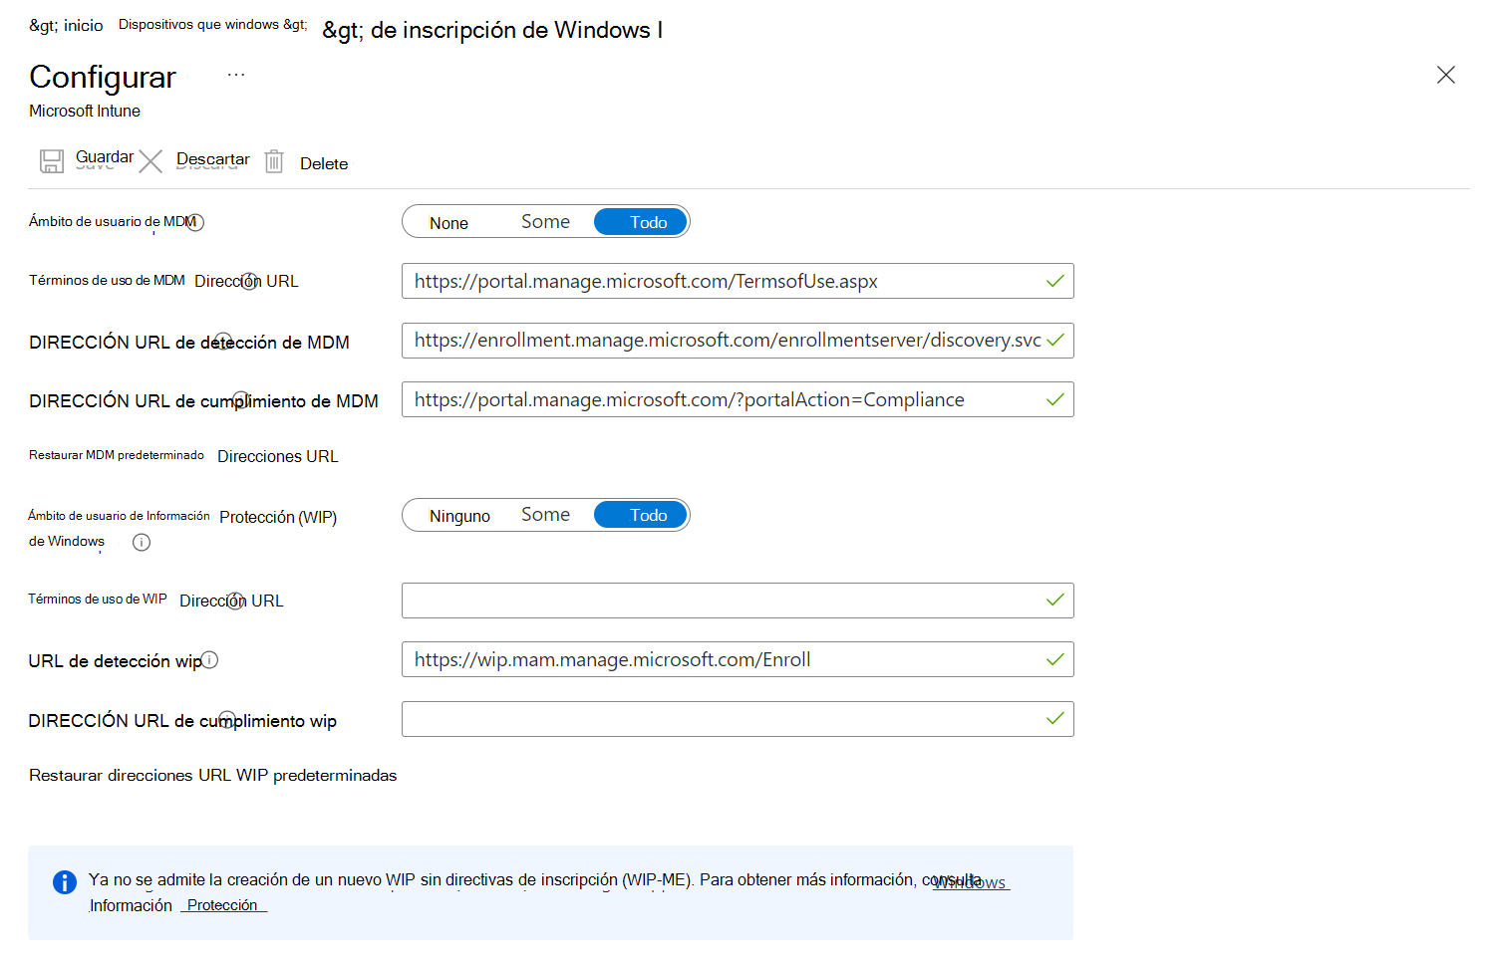Click the blue information icon in the notice banner
This screenshot has width=1487, height=966.
(65, 882)
